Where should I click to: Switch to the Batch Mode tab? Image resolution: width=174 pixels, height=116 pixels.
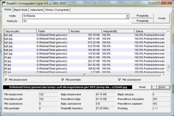point(21,10)
